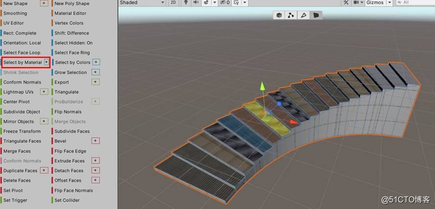This screenshot has height=209, width=435.
Task: Select ProBuilder Object selection mode
Action: [279, 15]
